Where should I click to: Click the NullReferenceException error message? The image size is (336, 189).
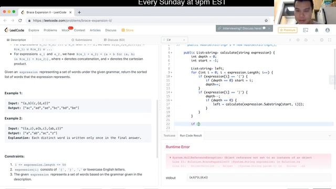point(242,157)
